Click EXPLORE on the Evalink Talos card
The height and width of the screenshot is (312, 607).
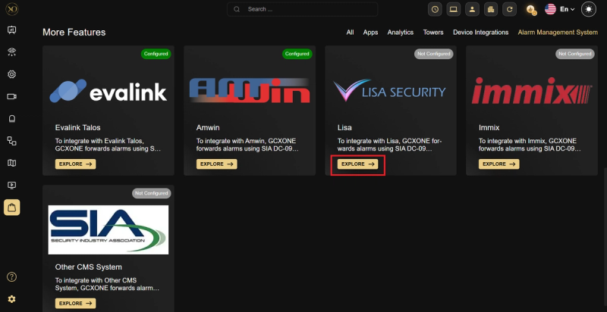[x=75, y=164]
